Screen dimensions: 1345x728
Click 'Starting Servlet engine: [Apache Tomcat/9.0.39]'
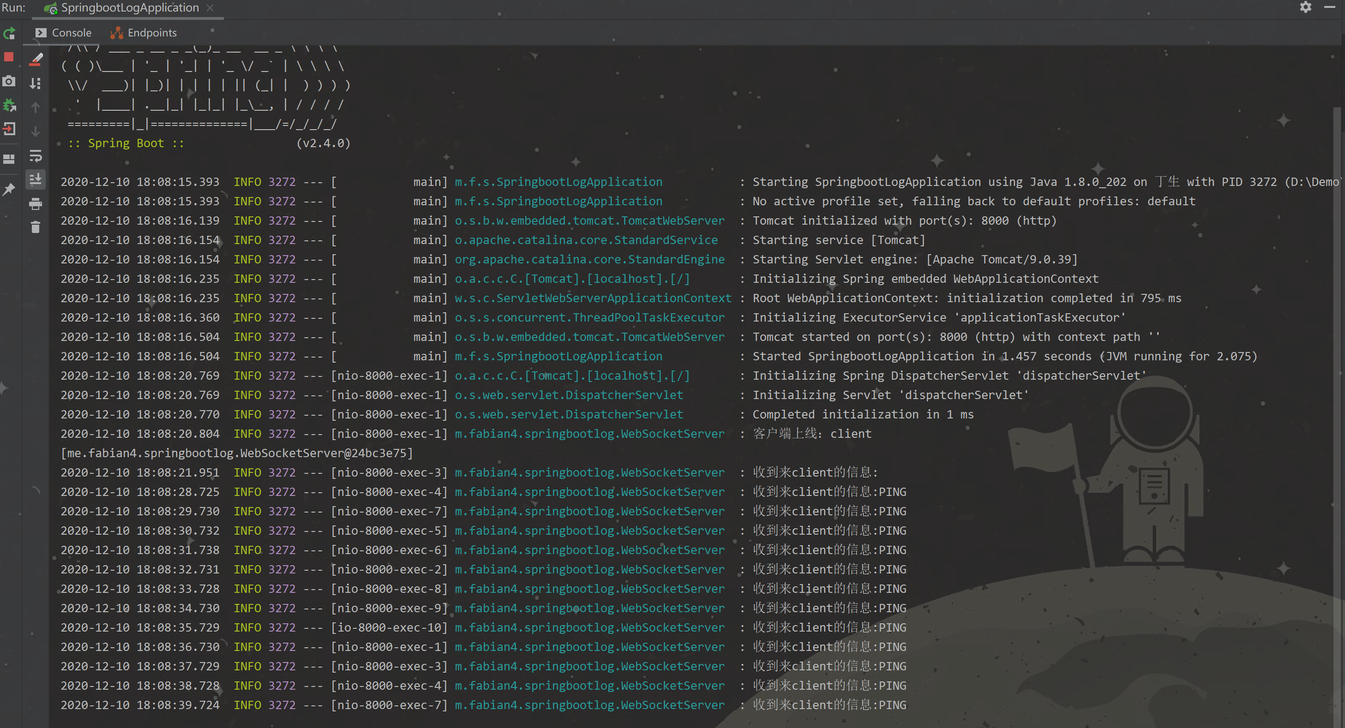[915, 259]
